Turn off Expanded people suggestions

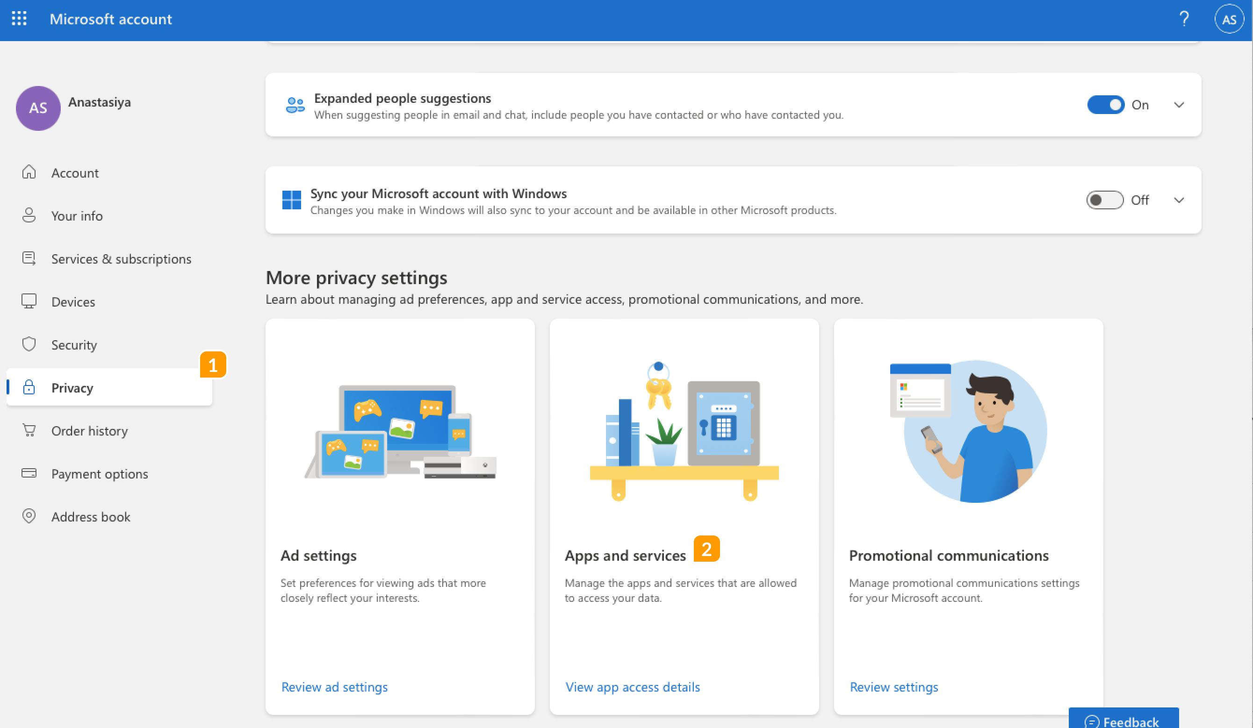1105,105
